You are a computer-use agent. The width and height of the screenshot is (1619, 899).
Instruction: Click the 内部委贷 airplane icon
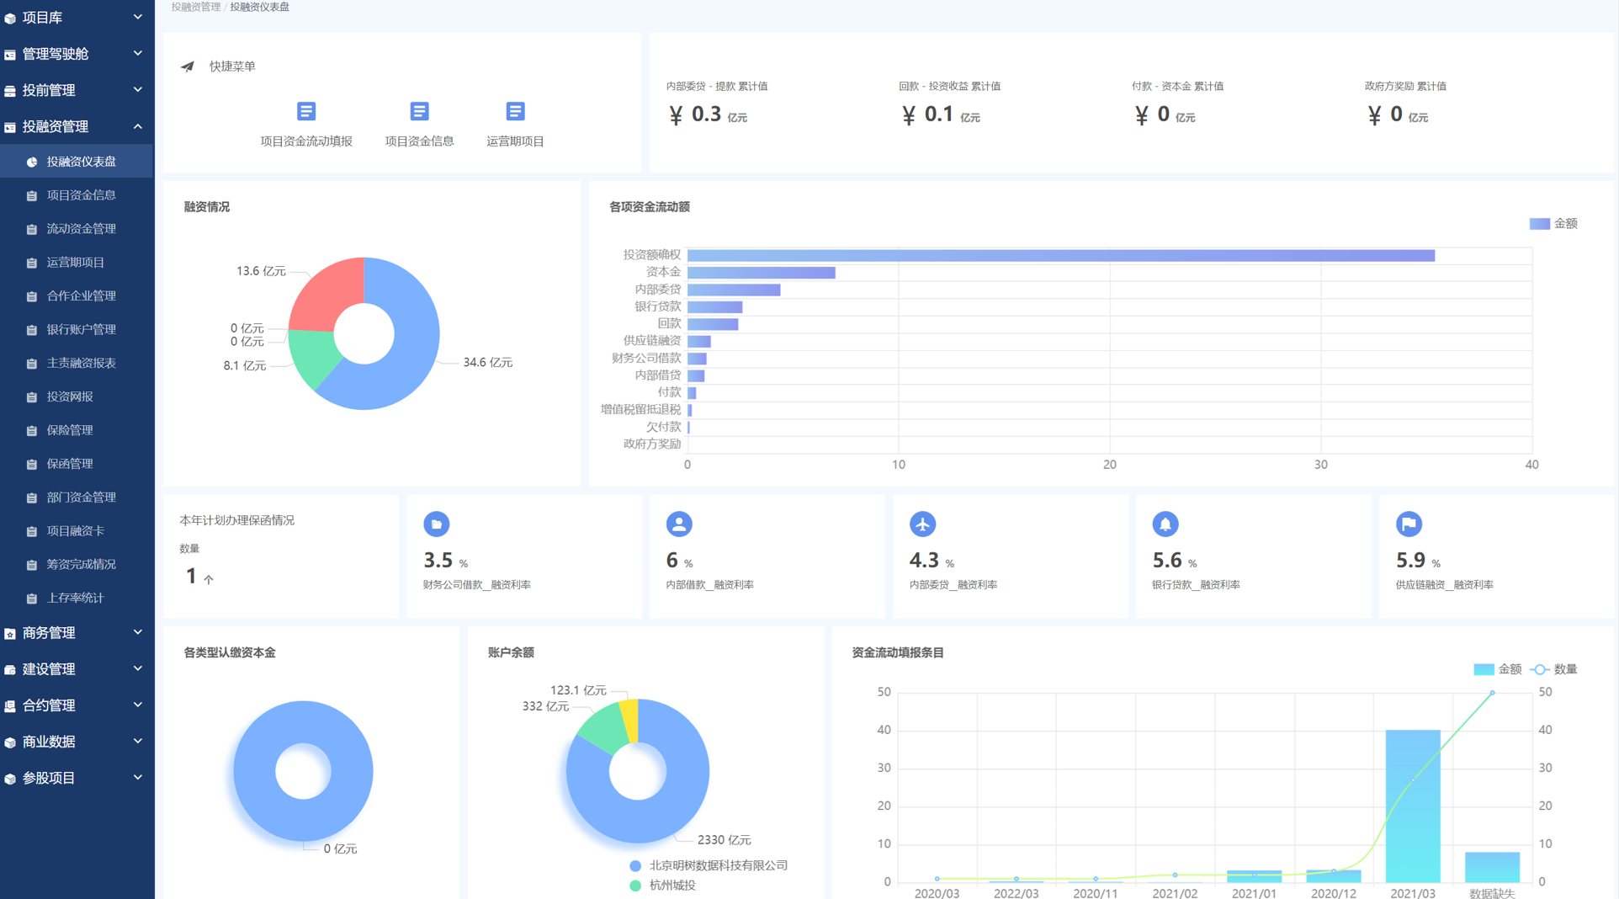[x=922, y=524]
